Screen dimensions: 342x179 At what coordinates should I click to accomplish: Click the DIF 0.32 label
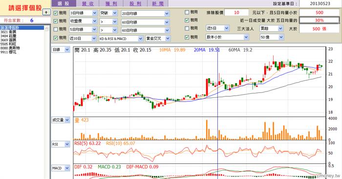coord(84,167)
